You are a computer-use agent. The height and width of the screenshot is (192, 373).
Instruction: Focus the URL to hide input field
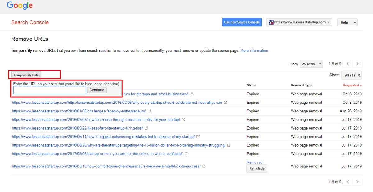point(50,90)
